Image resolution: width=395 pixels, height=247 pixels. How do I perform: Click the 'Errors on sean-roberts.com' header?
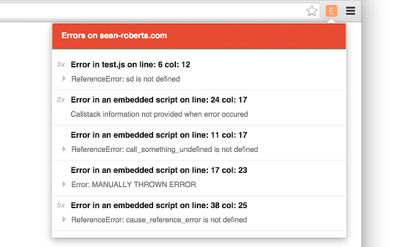point(114,36)
